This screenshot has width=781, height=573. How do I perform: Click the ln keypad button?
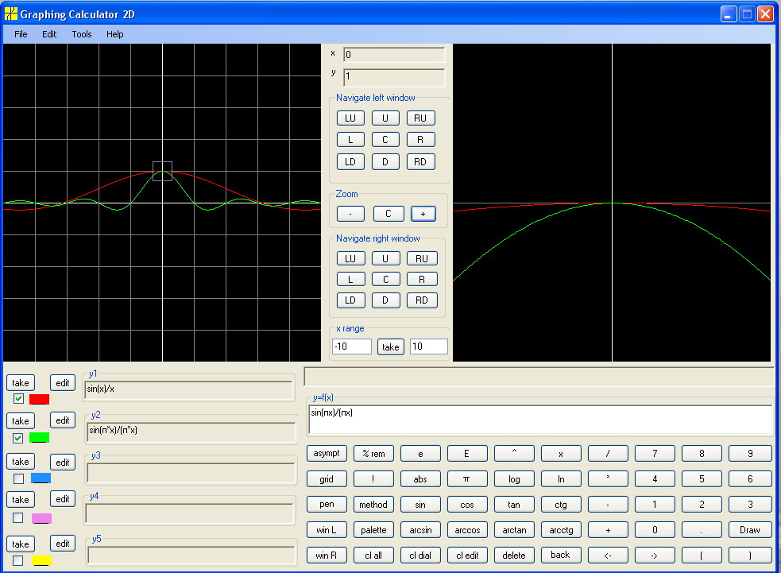pos(561,479)
